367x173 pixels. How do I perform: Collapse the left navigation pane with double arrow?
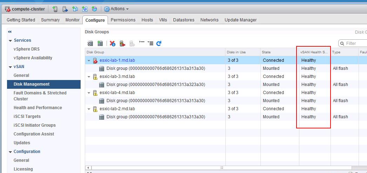(9, 32)
